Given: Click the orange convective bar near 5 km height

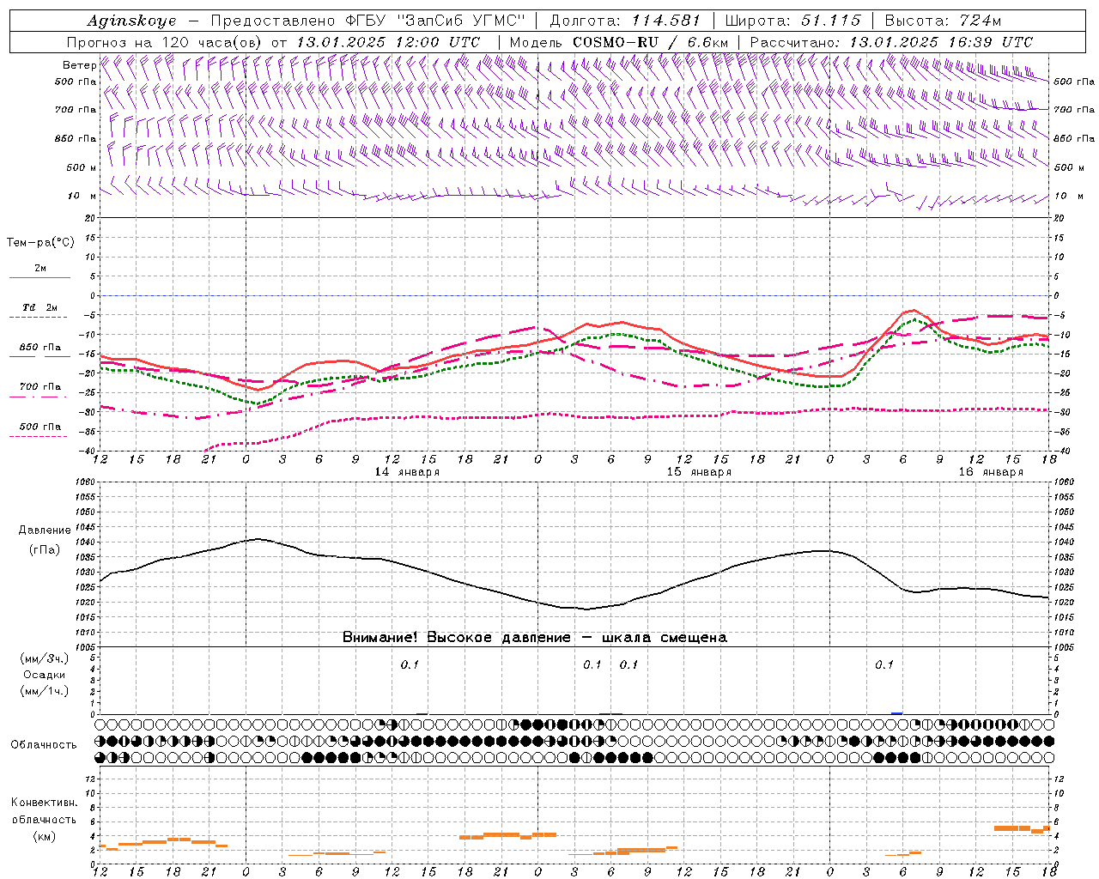Looking at the screenshot, I should click(x=1011, y=828).
